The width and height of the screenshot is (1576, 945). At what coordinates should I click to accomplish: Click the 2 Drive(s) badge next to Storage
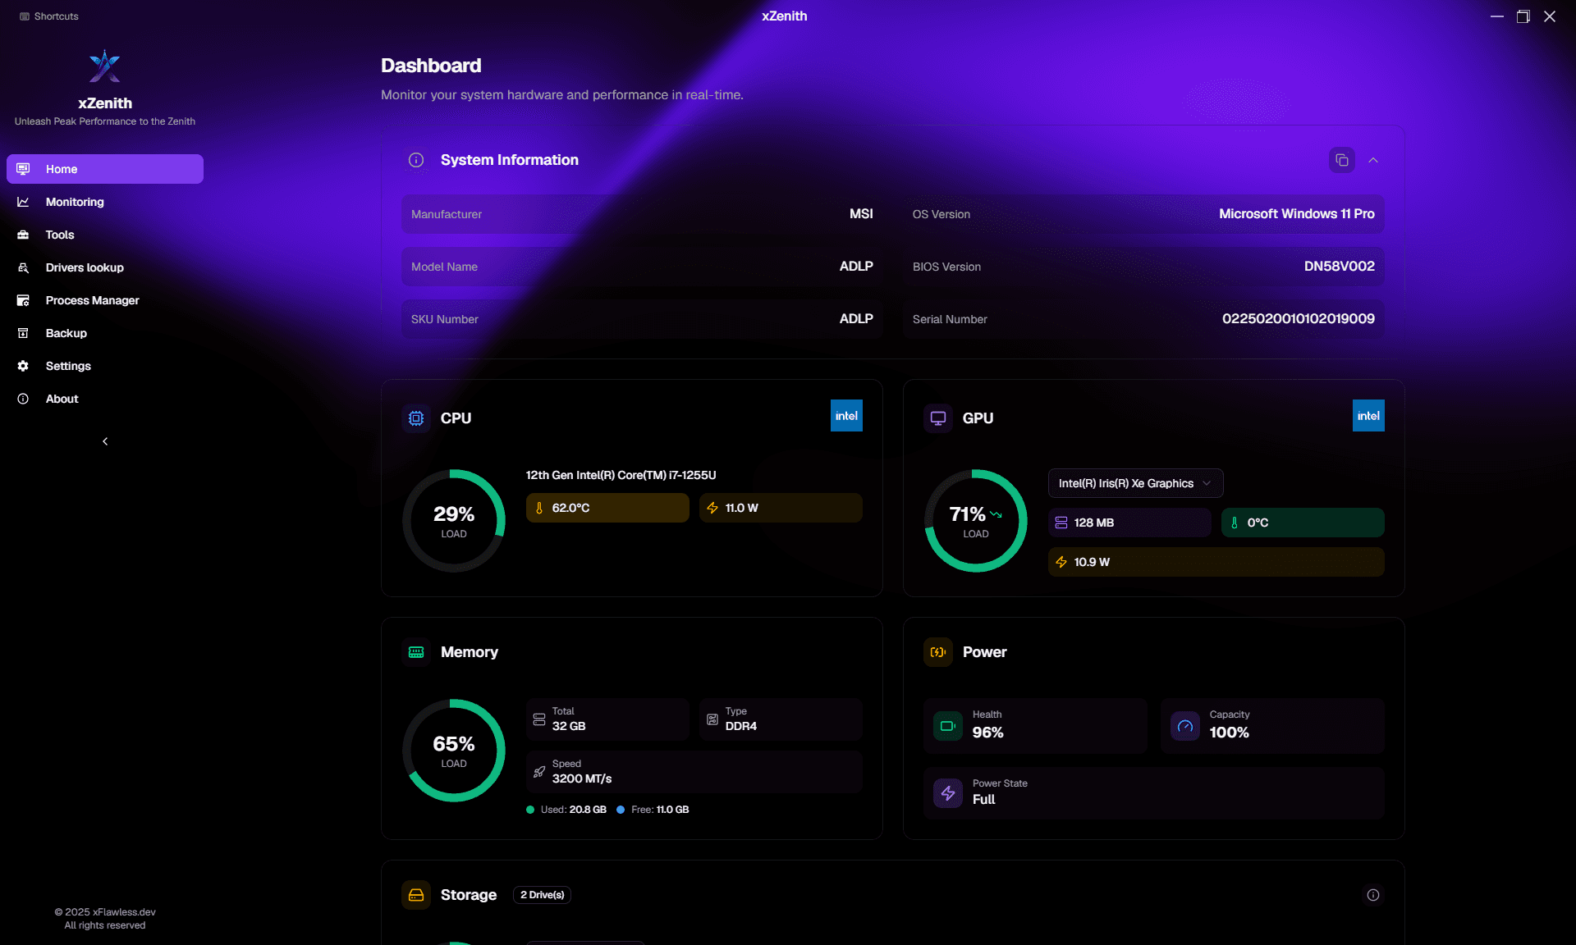[x=542, y=895]
